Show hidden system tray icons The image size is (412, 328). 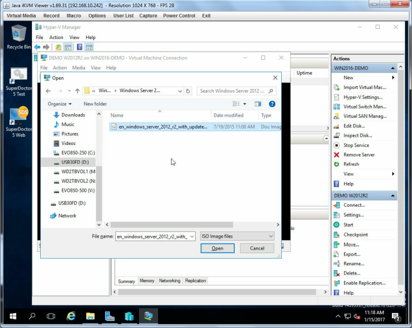click(338, 317)
